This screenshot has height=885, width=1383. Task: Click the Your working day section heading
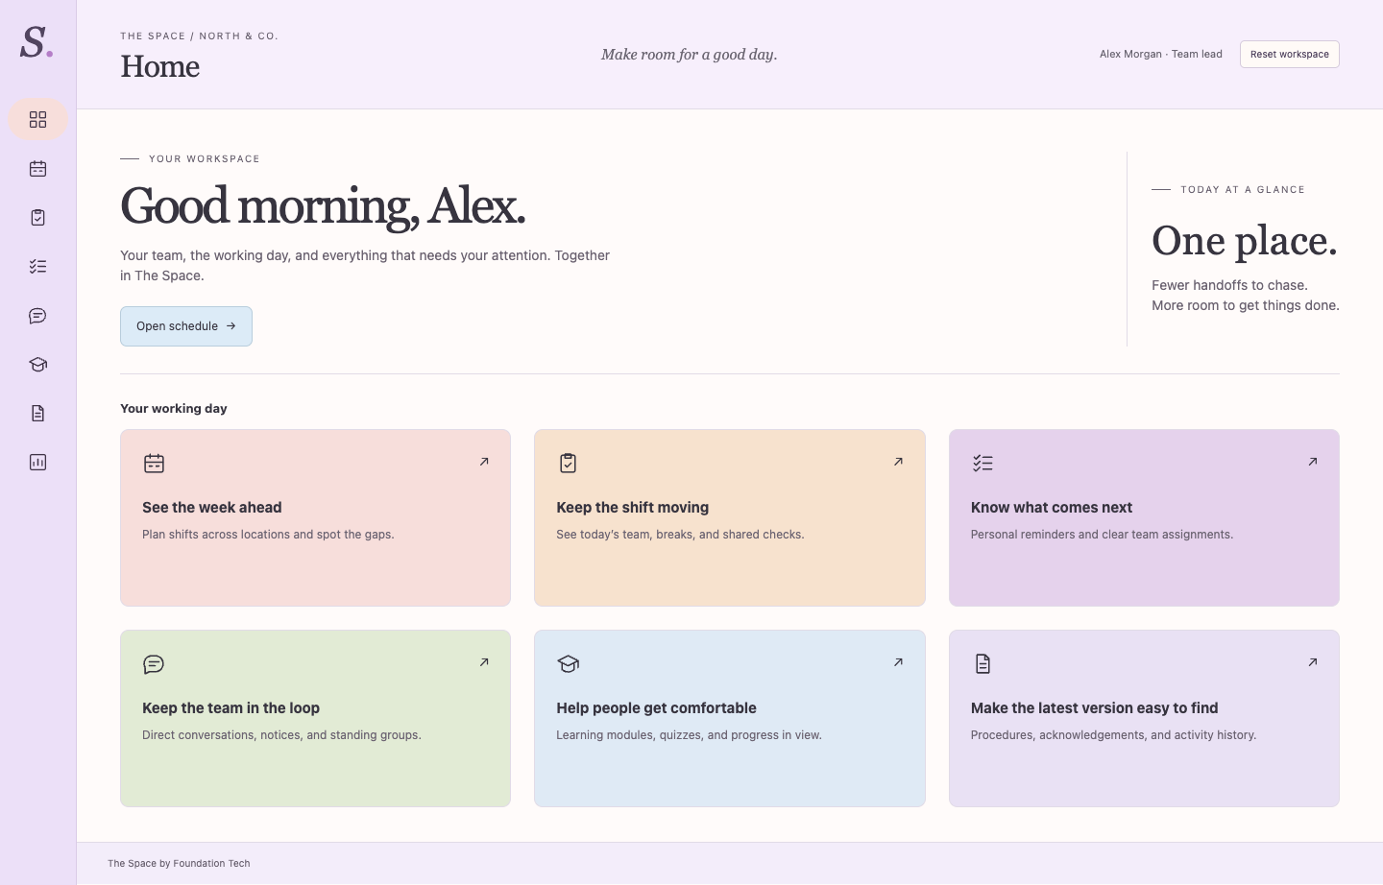174,409
